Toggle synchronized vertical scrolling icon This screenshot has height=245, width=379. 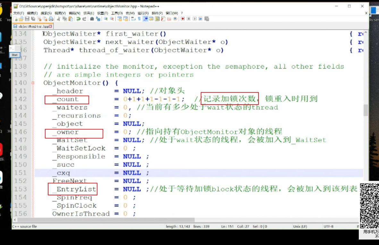(120, 19)
